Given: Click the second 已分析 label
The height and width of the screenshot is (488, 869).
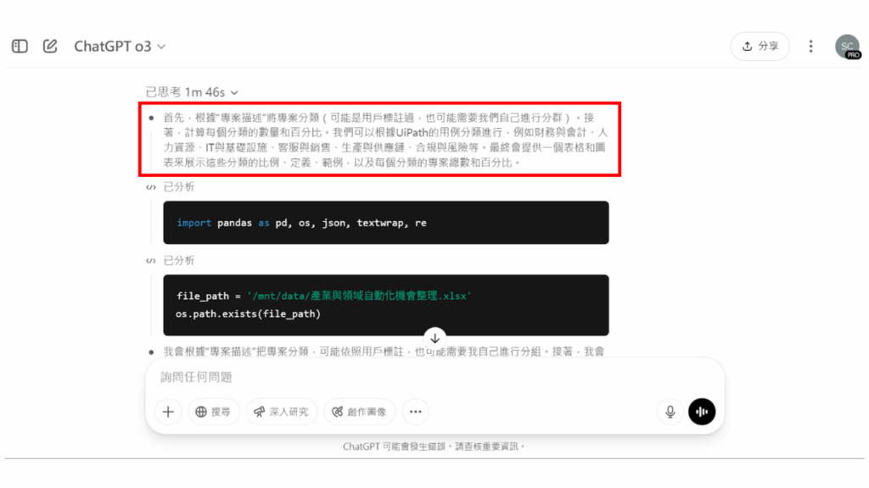Looking at the screenshot, I should tap(179, 261).
